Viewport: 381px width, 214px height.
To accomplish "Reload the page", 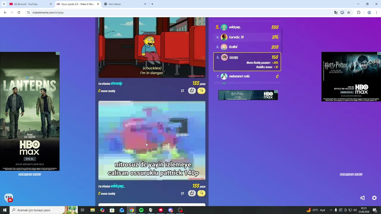I will pos(19,12).
